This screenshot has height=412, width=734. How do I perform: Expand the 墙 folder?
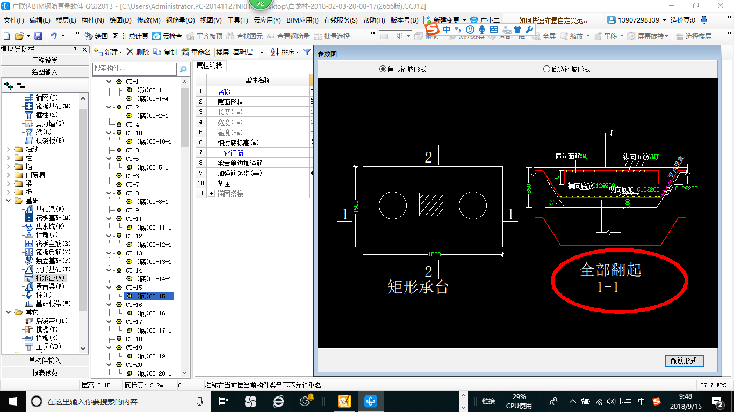[x=8, y=166]
